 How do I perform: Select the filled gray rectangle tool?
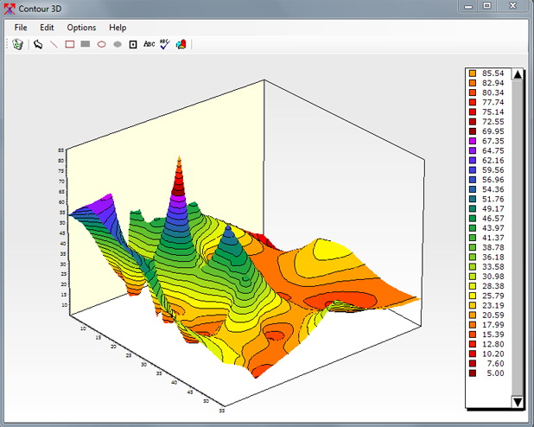coord(86,44)
